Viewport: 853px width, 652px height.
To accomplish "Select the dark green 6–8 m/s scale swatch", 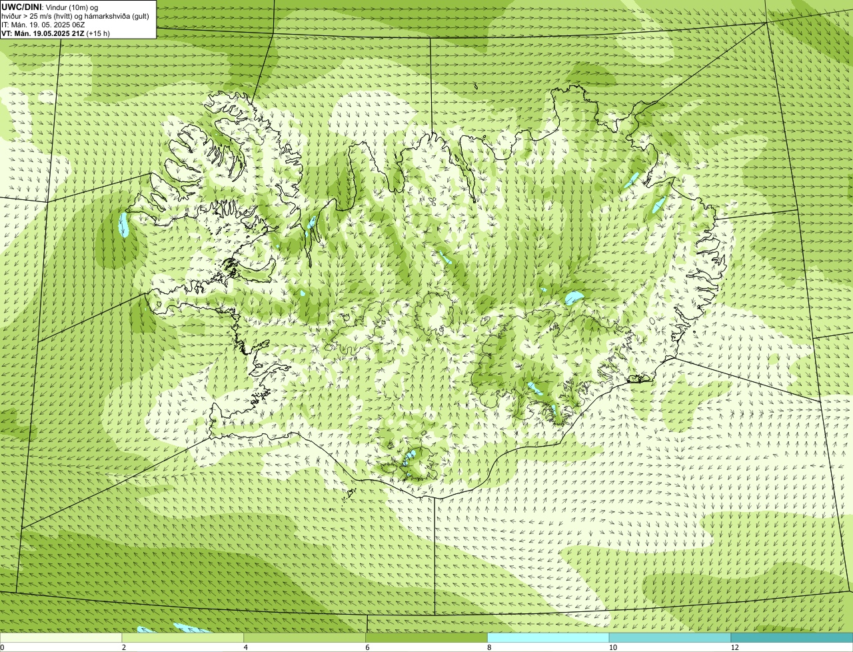I will [x=426, y=638].
